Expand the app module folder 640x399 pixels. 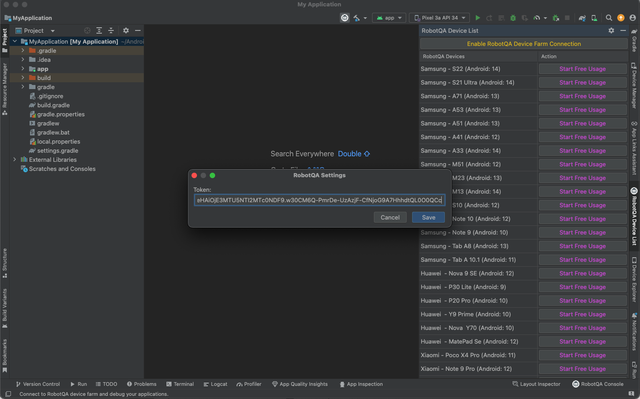pos(23,69)
